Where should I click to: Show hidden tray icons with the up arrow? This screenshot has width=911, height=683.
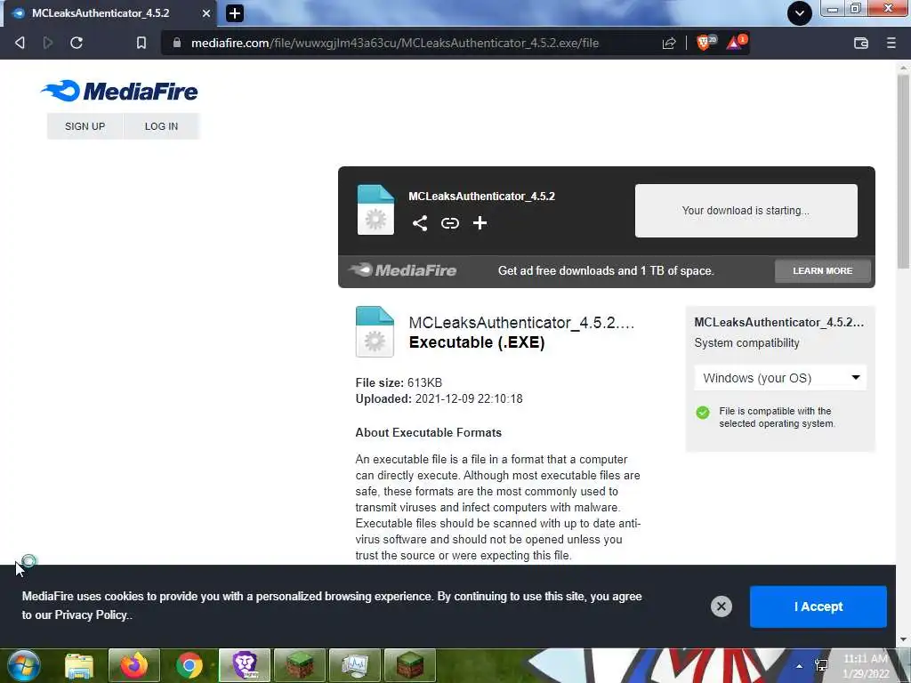800,666
